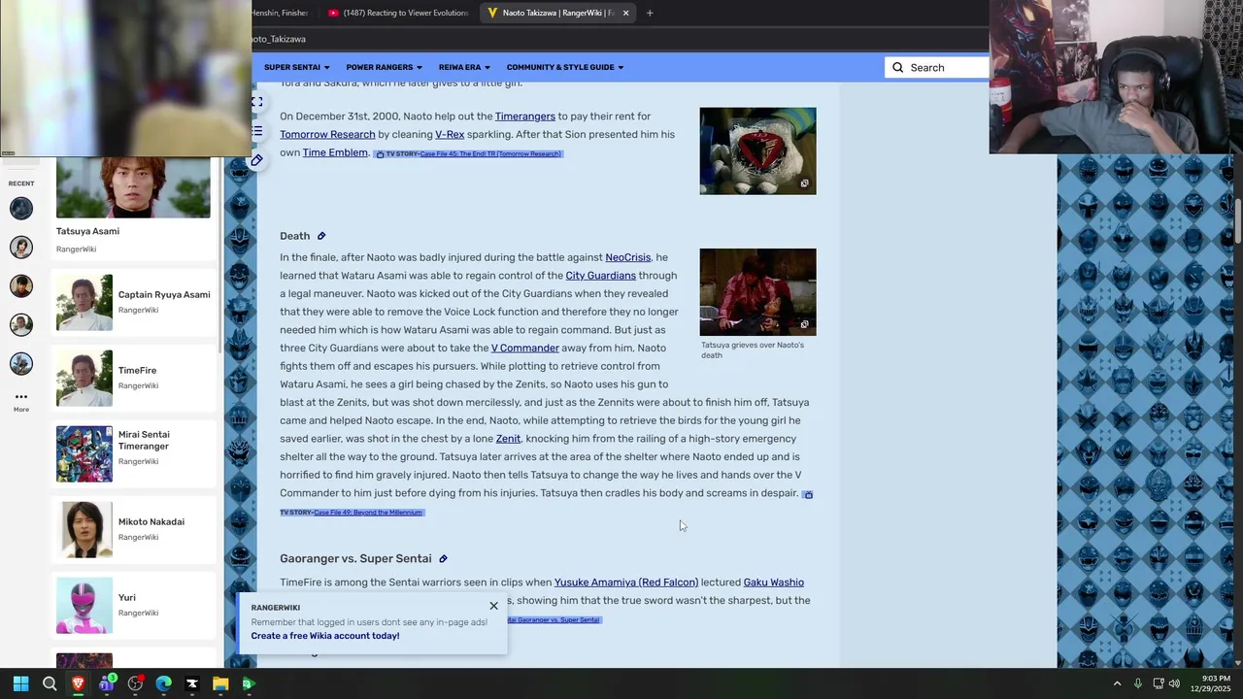Expand the Power Rangers navigation dropdown

384,67
